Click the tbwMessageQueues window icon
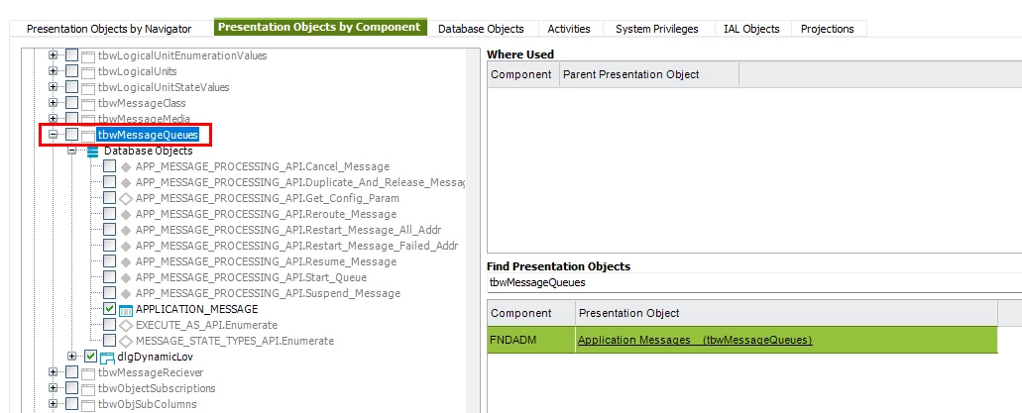This screenshot has height=413, width=1022. [x=88, y=135]
